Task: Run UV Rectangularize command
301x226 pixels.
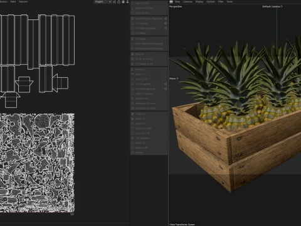Action: click(147, 89)
